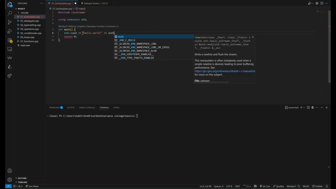The image size is (336, 189).
Task: Click Explain code lens link
Action: [81, 26]
